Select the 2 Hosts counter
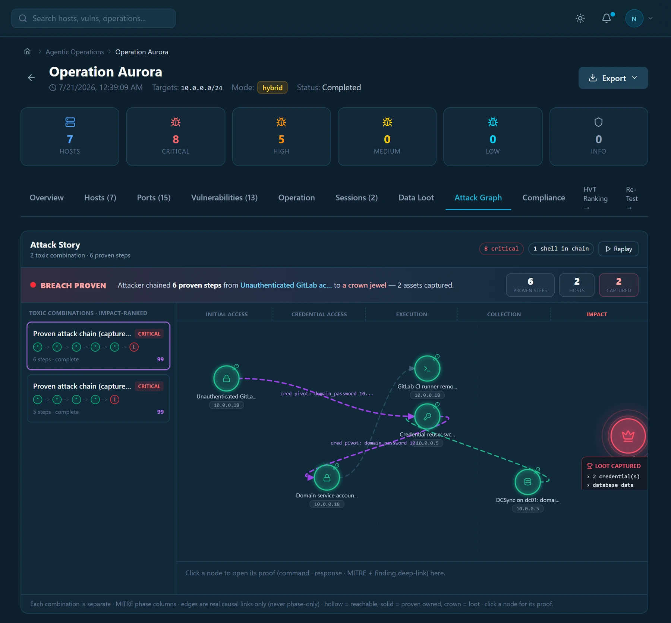The width and height of the screenshot is (671, 623). [577, 285]
